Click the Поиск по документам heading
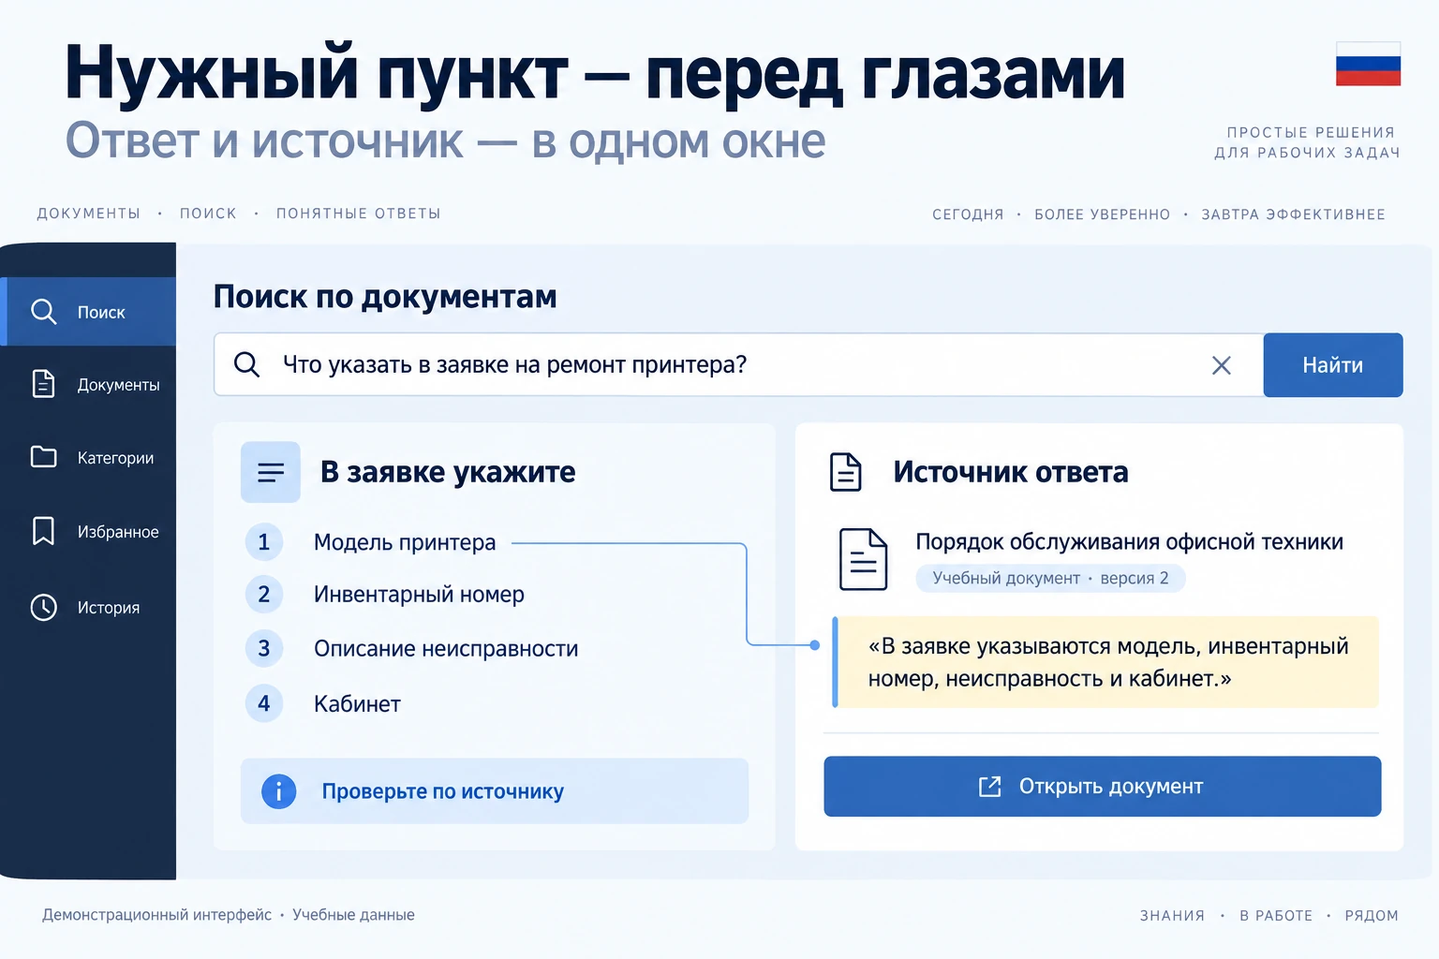 click(x=385, y=296)
